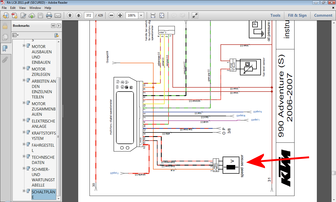Zoom out using the minus button

pyautogui.click(x=111, y=15)
